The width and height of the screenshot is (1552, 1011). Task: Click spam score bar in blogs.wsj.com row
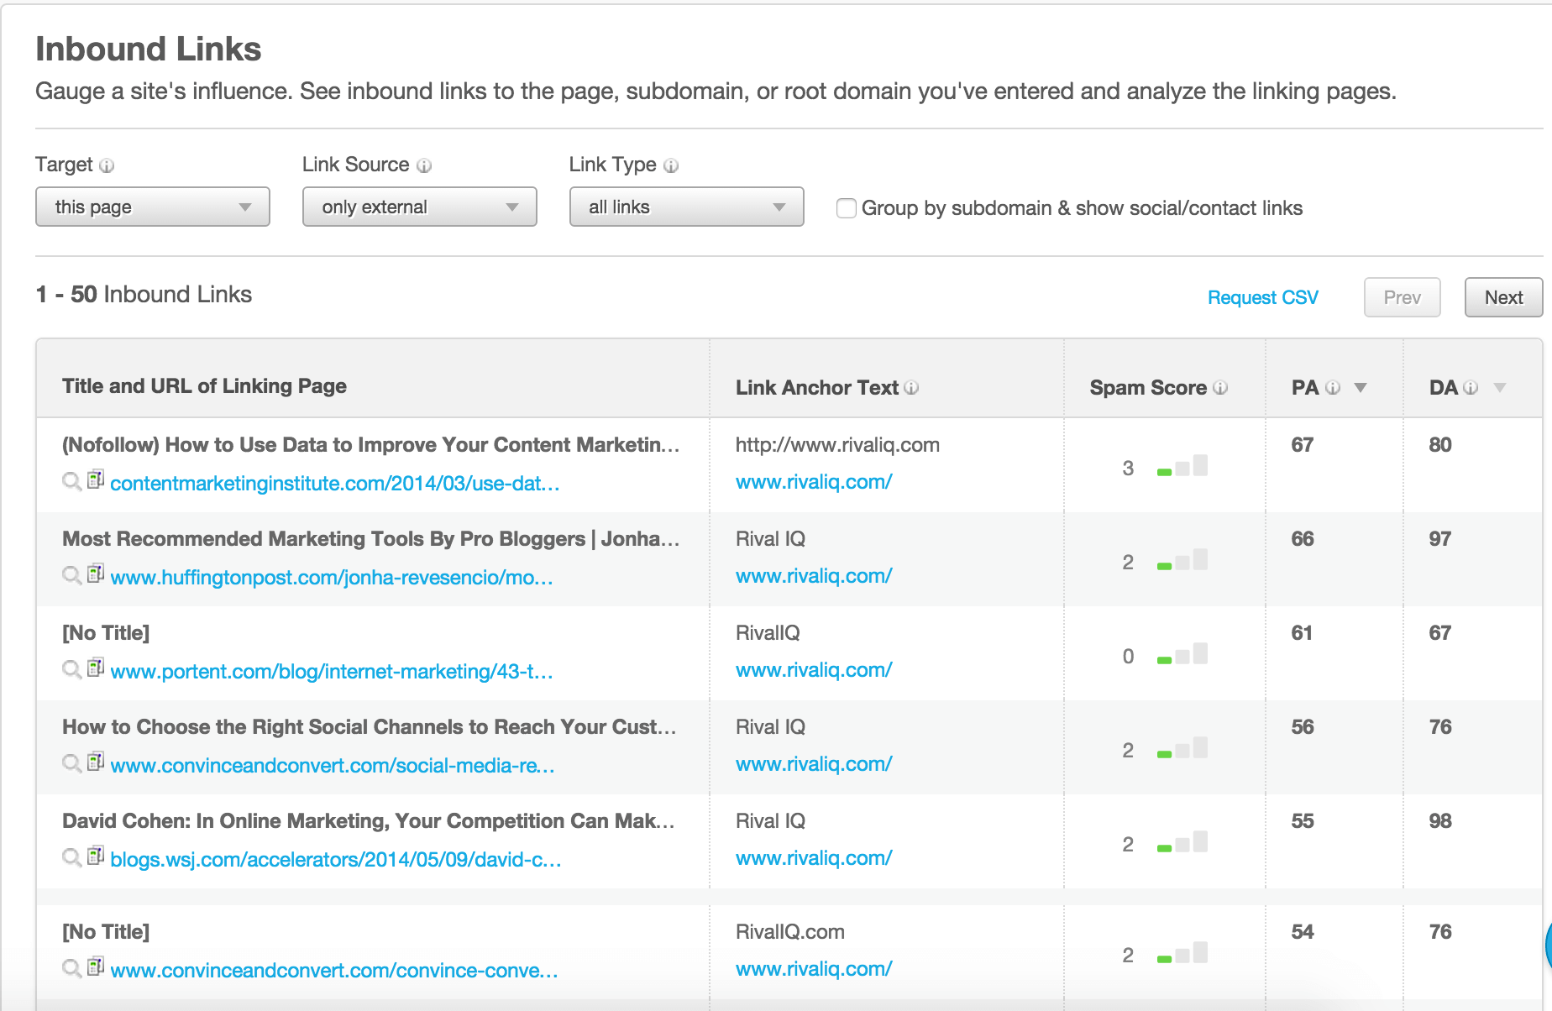coord(1182,842)
